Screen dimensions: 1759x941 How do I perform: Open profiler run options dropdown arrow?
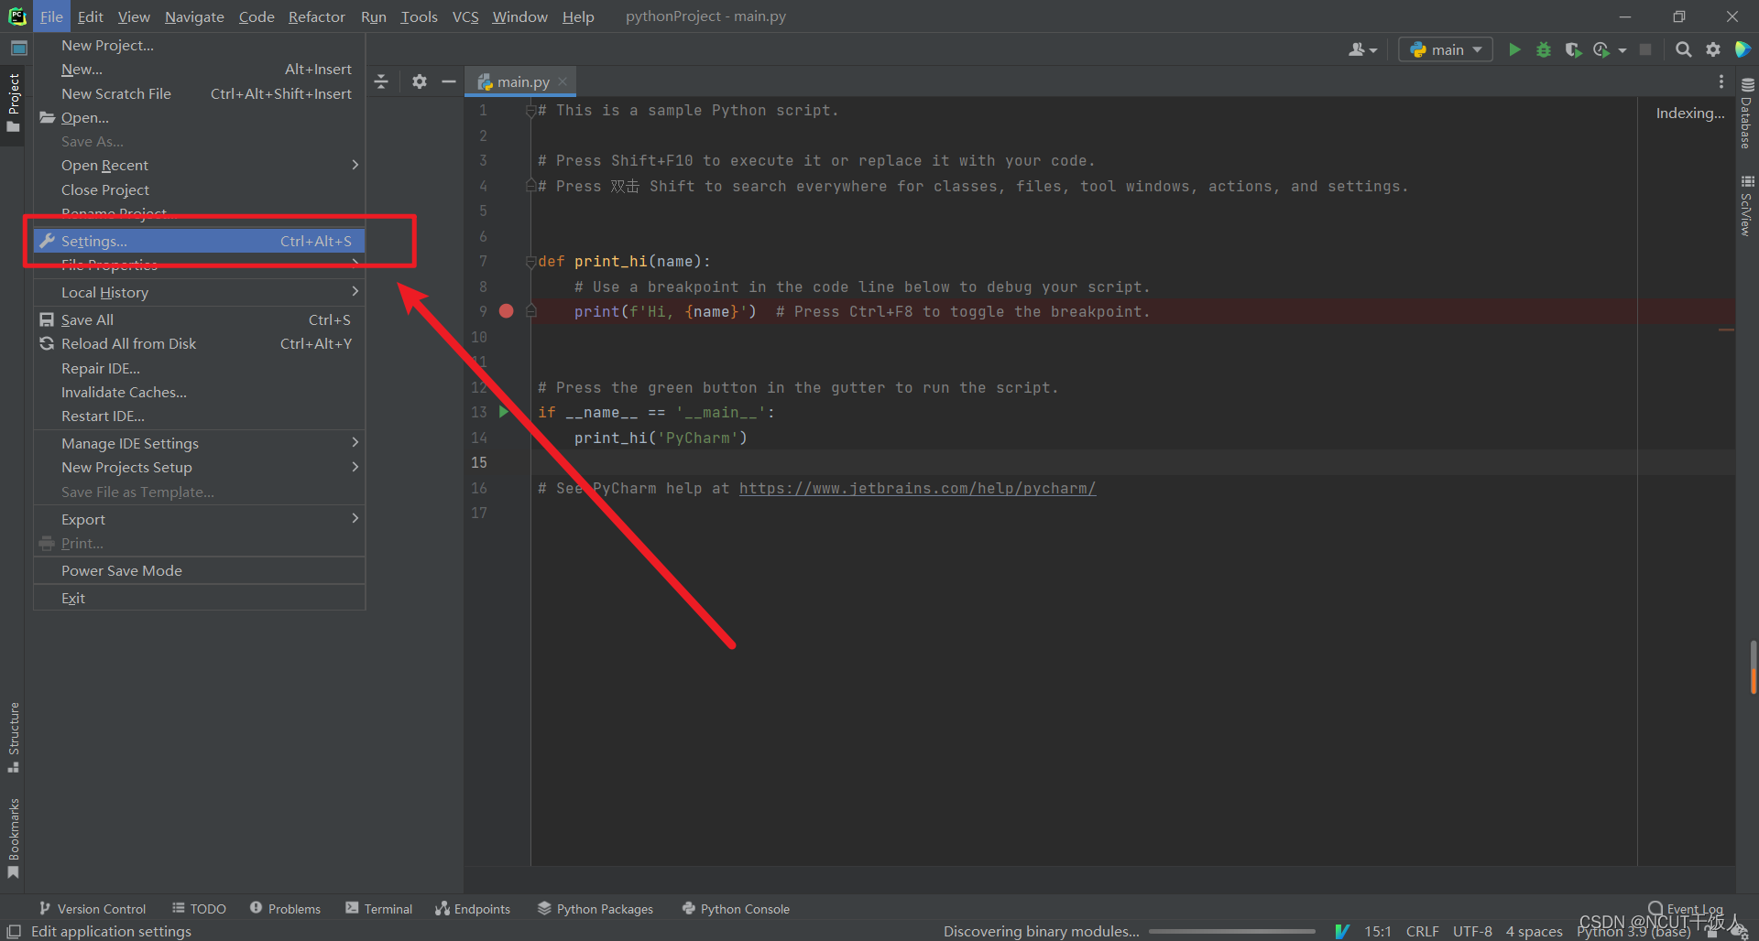pos(1622,50)
